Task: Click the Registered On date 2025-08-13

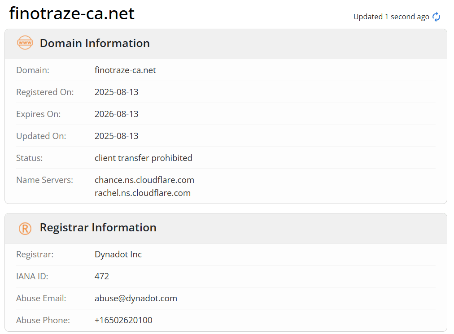Action: tap(116, 92)
